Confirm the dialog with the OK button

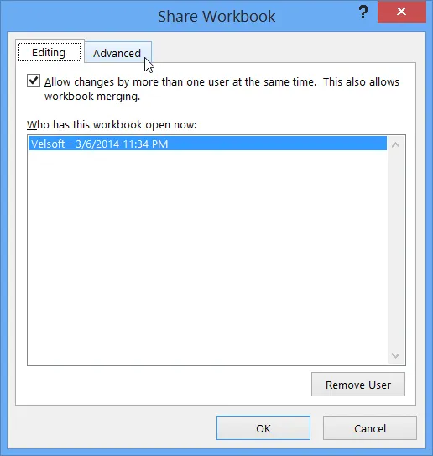263,428
